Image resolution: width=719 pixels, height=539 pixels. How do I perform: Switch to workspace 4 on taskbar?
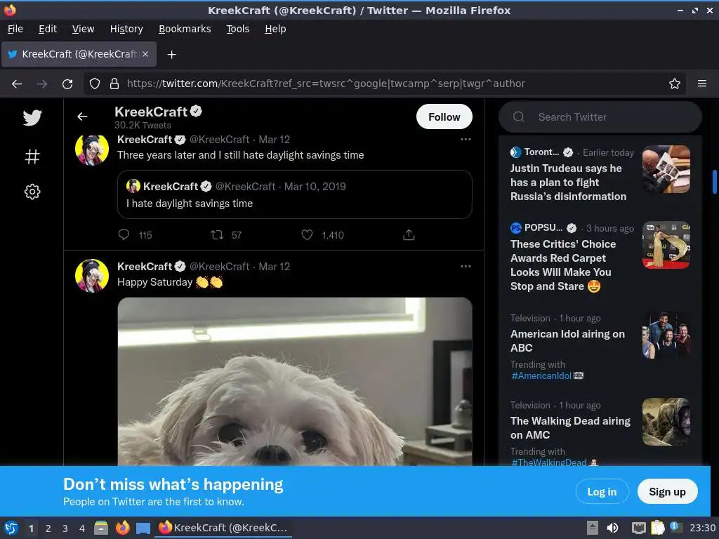[82, 528]
